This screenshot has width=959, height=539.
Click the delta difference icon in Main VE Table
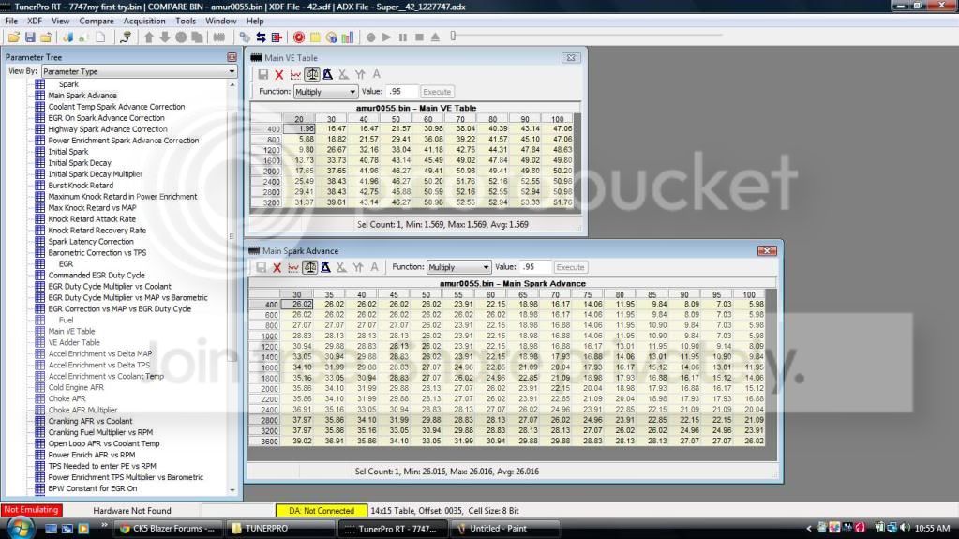tap(328, 75)
